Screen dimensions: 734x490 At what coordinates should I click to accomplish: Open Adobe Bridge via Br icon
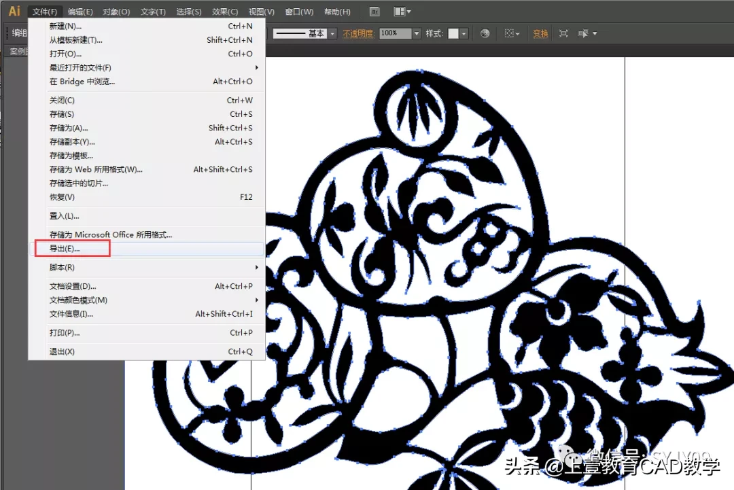coord(374,12)
